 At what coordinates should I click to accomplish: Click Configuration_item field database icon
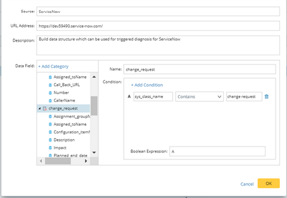click(50, 132)
